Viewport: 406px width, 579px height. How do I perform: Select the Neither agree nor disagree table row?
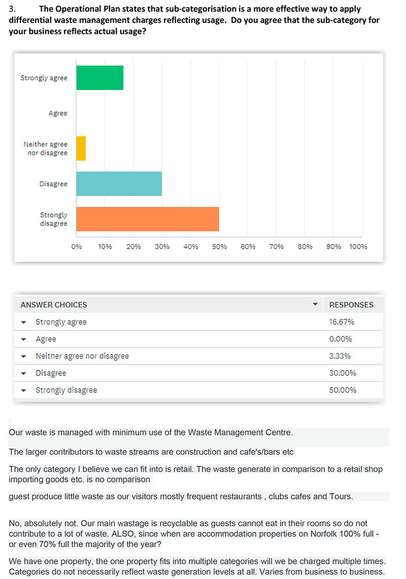(198, 356)
